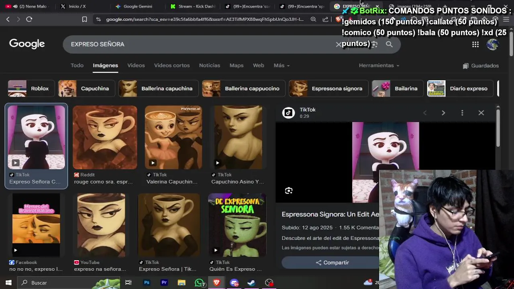The height and width of the screenshot is (289, 514).
Task: Switch to the Maps tab
Action: pyautogui.click(x=237, y=65)
